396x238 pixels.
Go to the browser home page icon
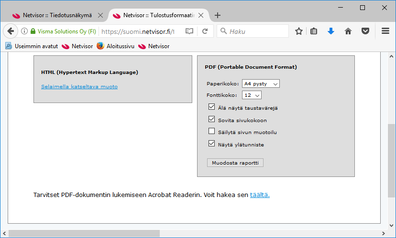(348, 31)
